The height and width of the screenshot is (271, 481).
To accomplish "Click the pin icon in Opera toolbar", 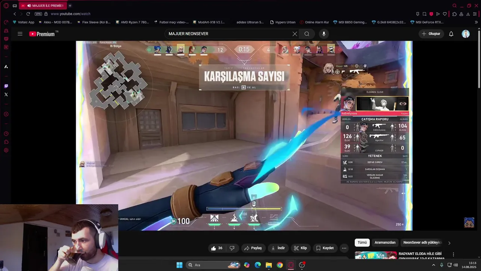I will (x=417, y=14).
